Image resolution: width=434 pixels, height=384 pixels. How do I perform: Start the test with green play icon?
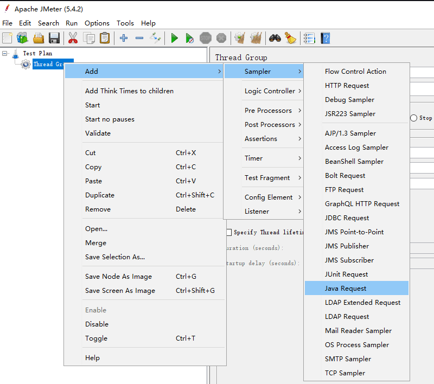point(174,38)
